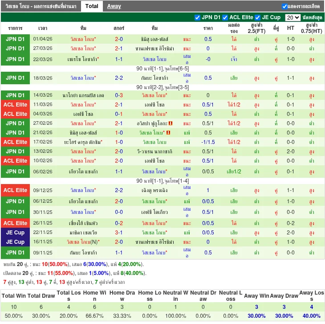Click the เซี่ยงไฮ้ เซินหัว team link
Image resolution: width=325 pixels, height=324 pixels.
point(83,223)
